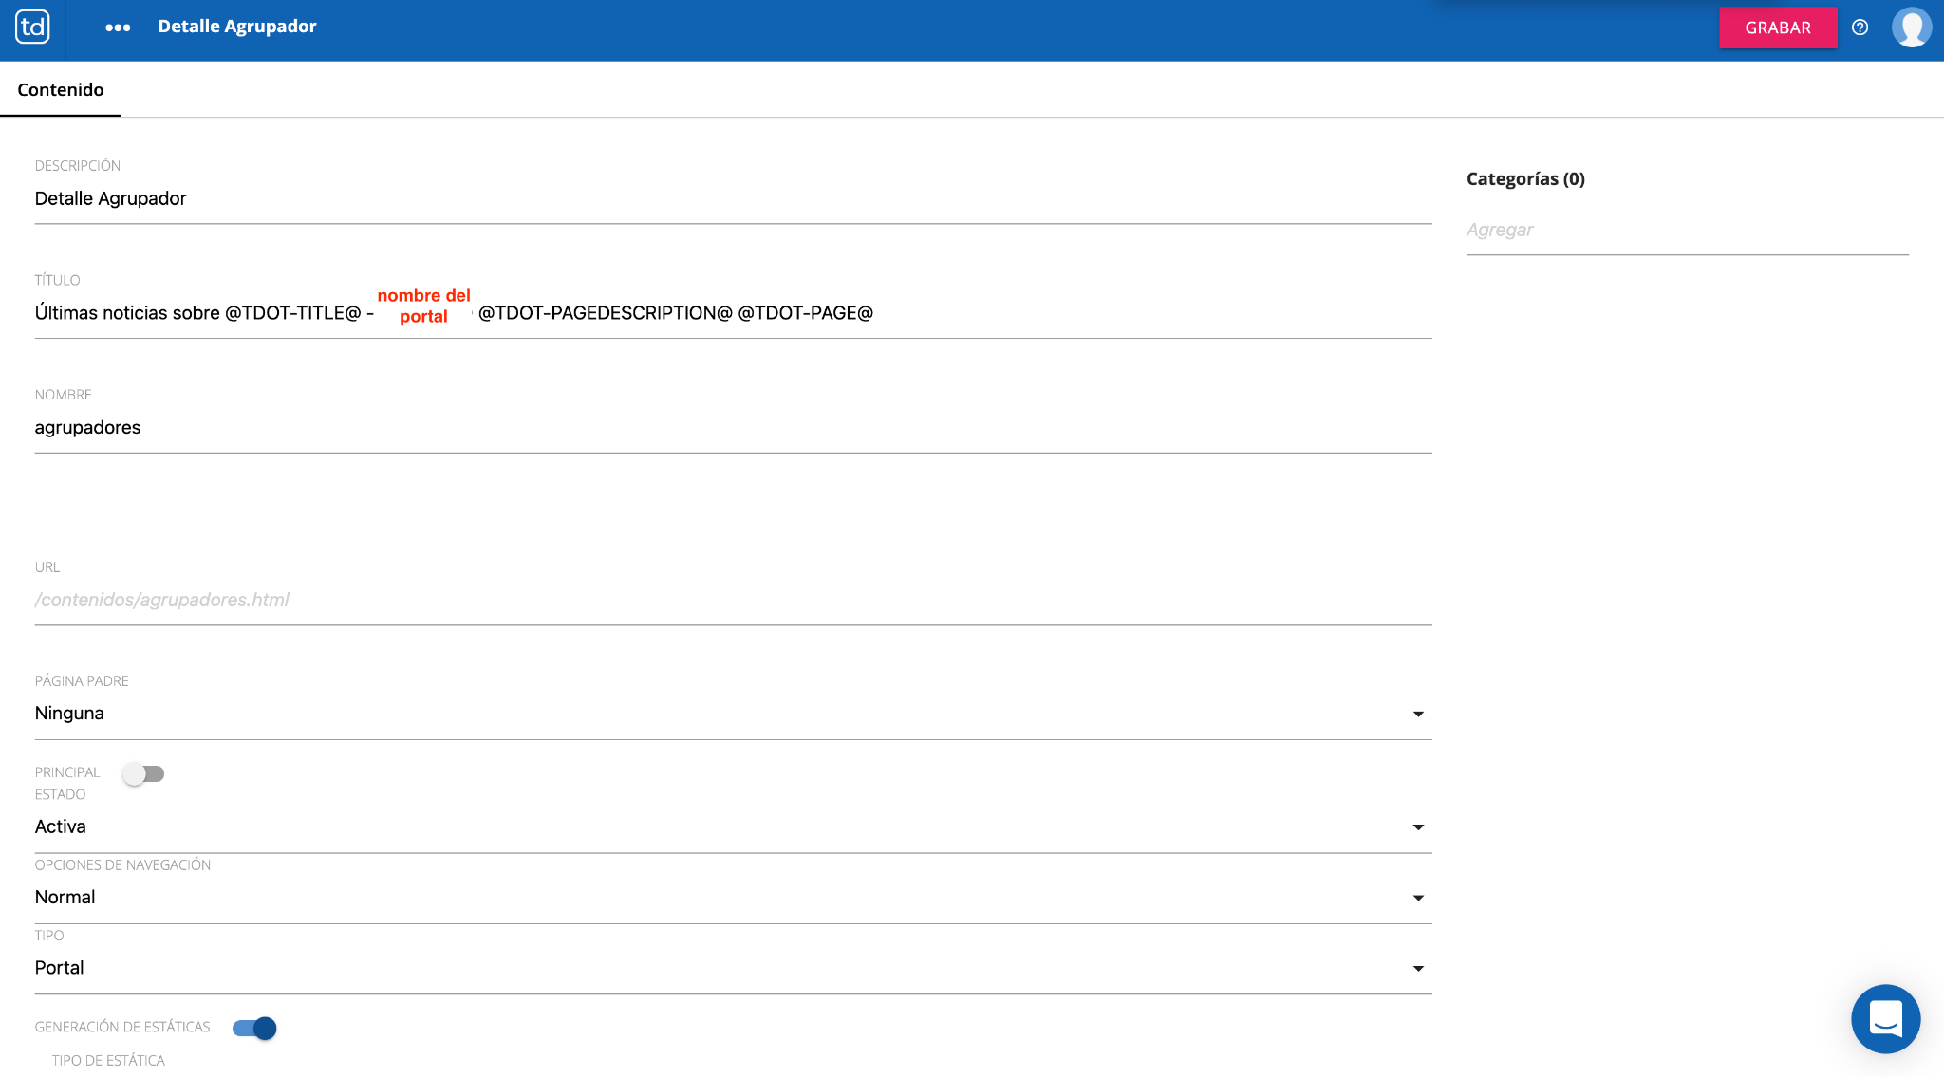Click the td logo icon
The height and width of the screenshot is (1077, 1944).
[32, 27]
